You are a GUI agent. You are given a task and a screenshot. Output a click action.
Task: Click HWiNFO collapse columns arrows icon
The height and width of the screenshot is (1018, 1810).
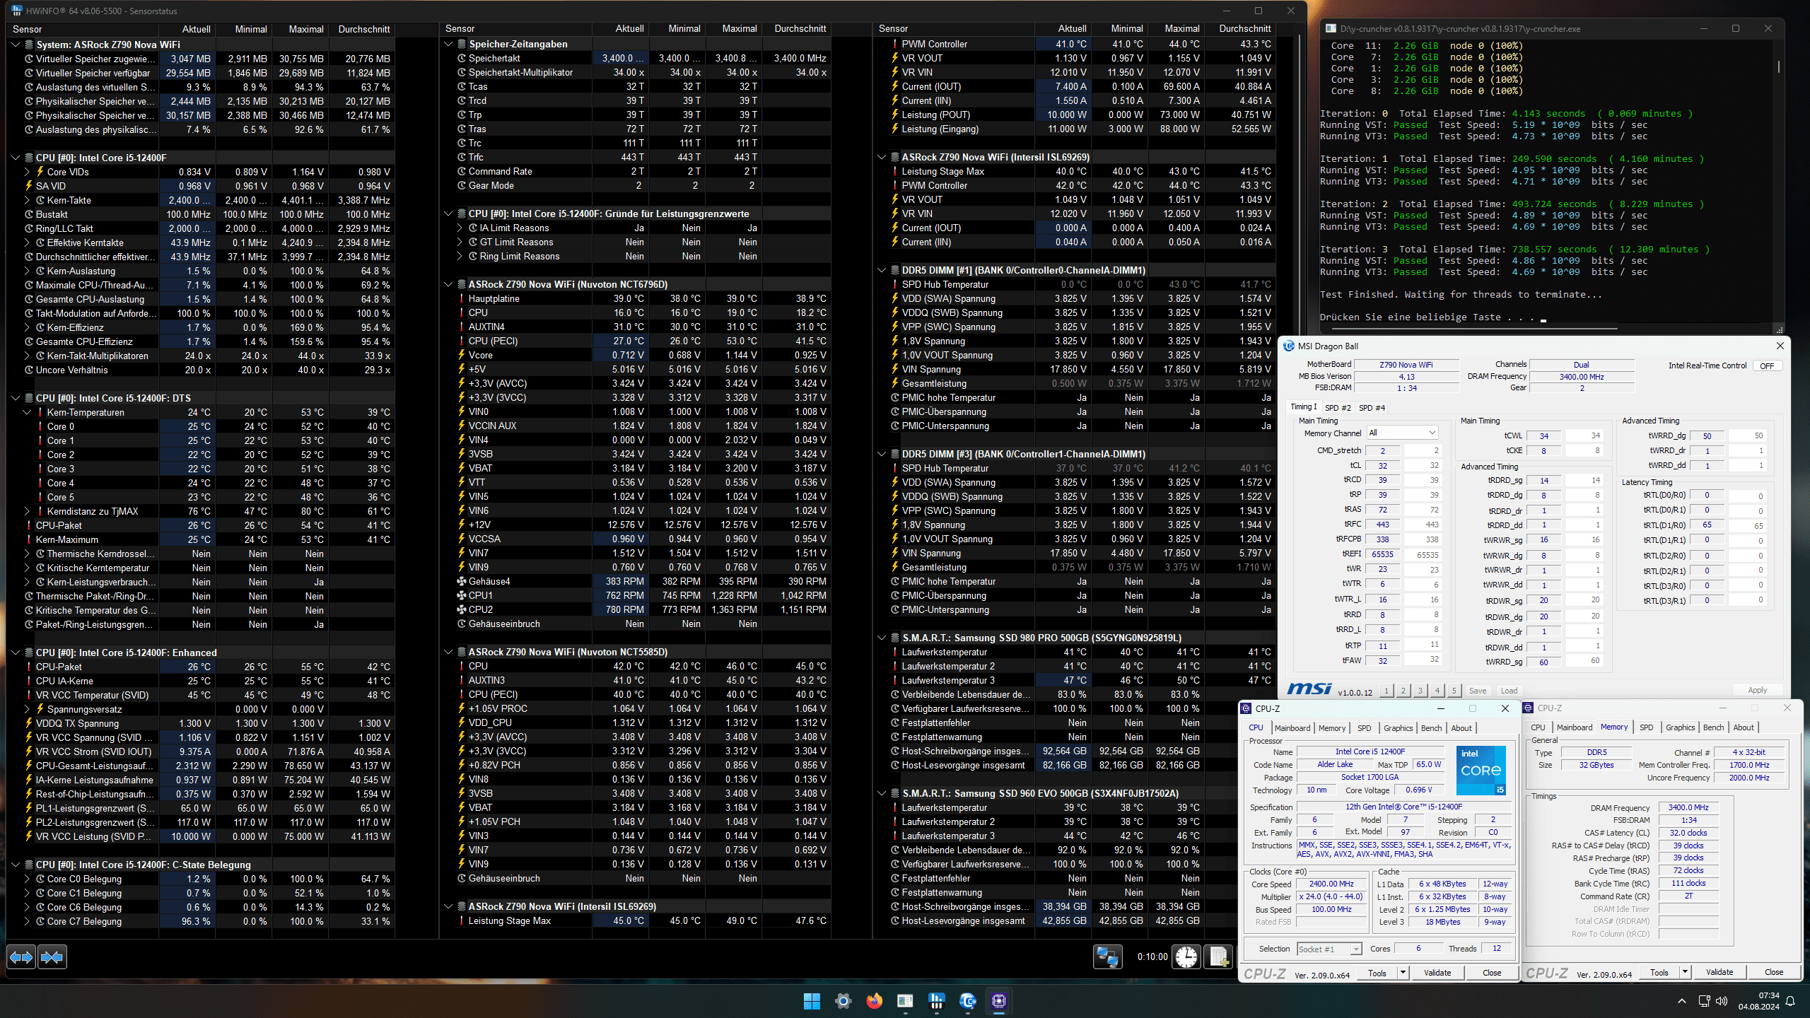[x=52, y=957]
